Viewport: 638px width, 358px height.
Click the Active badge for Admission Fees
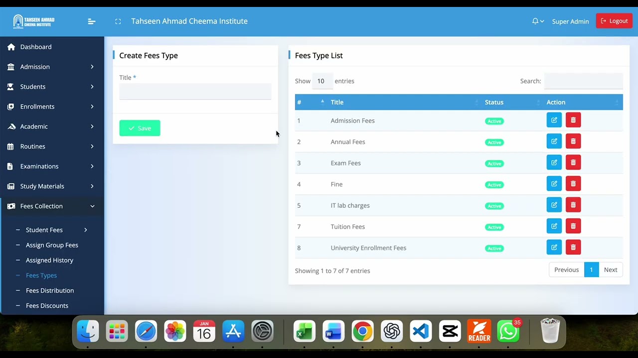[494, 121]
